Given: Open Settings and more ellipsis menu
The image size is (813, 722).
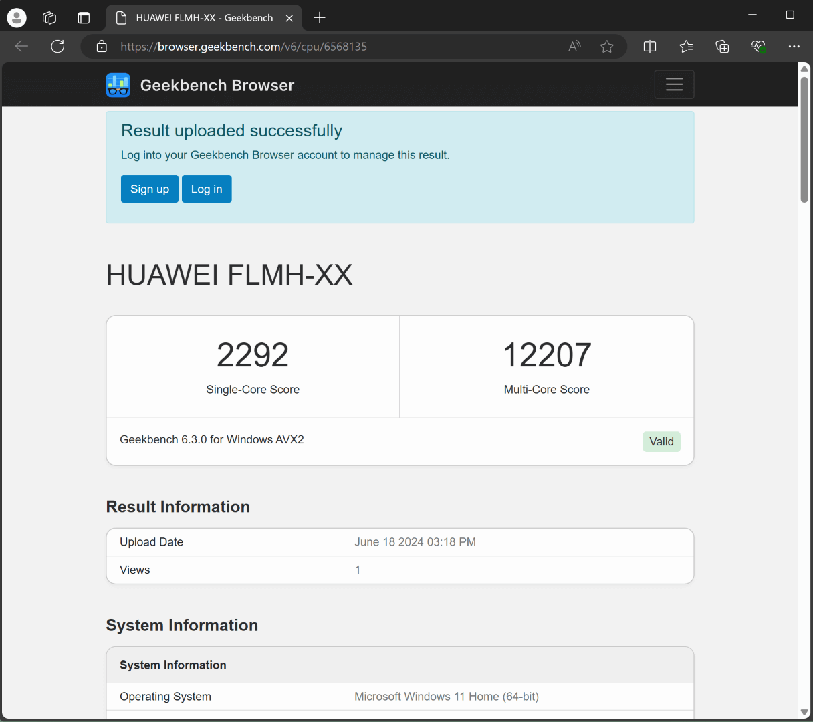Looking at the screenshot, I should tap(794, 46).
